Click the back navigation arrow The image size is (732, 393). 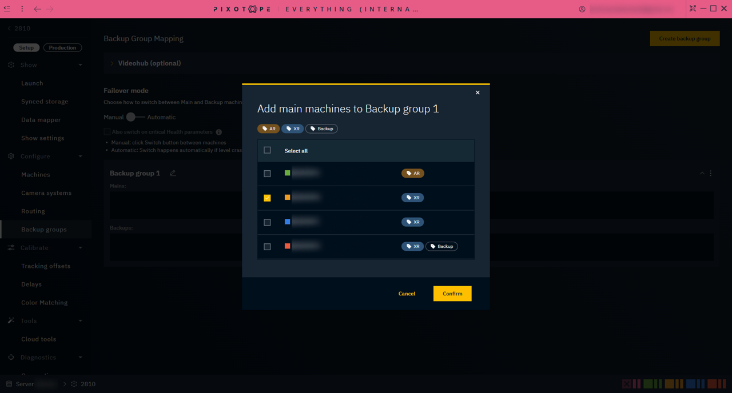[37, 9]
